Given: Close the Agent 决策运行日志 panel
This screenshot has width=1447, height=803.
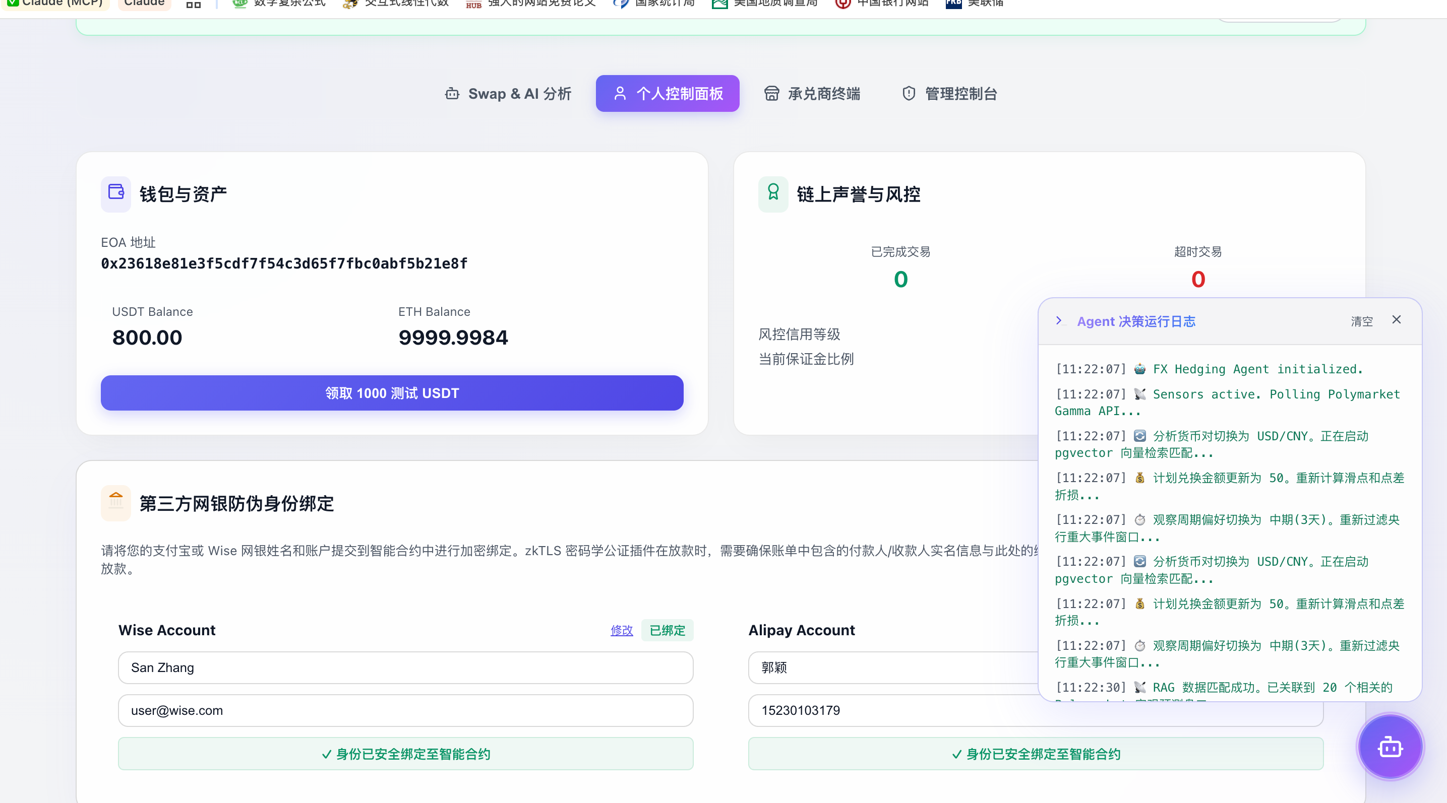Looking at the screenshot, I should click(1397, 319).
